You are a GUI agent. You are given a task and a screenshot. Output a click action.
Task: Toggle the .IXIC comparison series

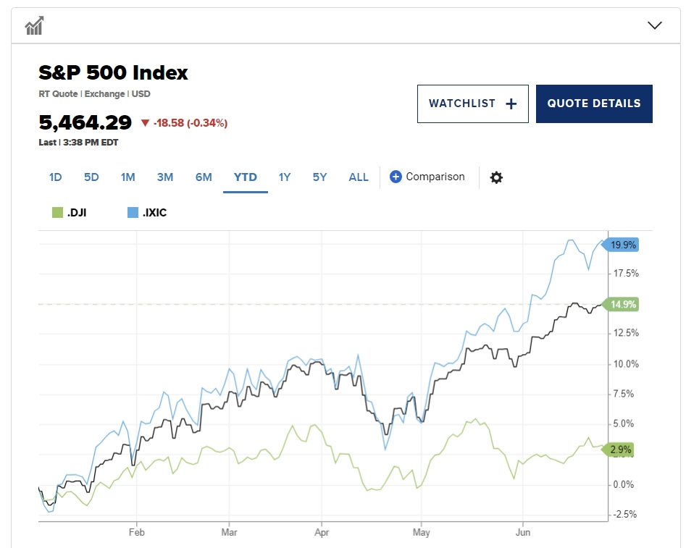tap(147, 213)
